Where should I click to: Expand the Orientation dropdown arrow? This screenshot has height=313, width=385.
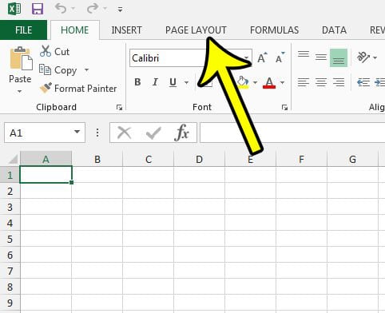(375, 57)
